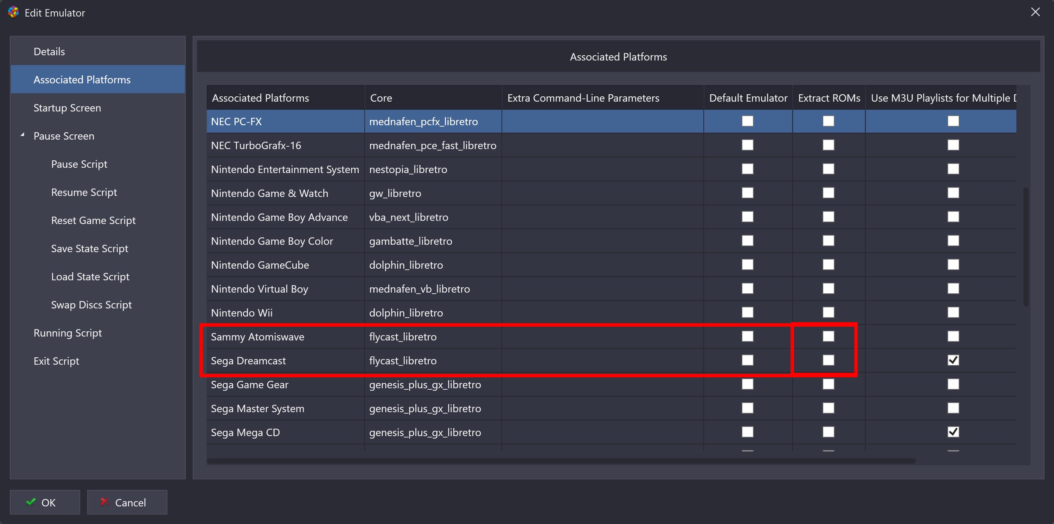Select the Sega Master System cell
Screen dimensions: 1054x524
click(286, 408)
